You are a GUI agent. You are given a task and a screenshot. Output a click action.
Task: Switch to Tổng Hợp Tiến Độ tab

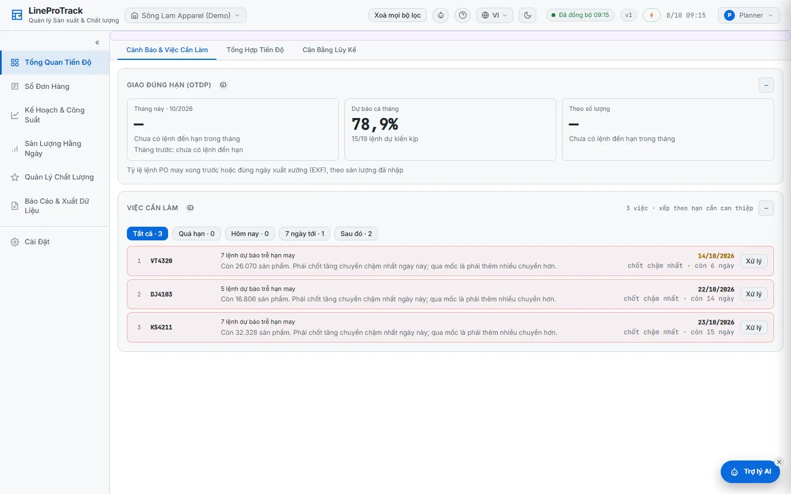point(255,50)
